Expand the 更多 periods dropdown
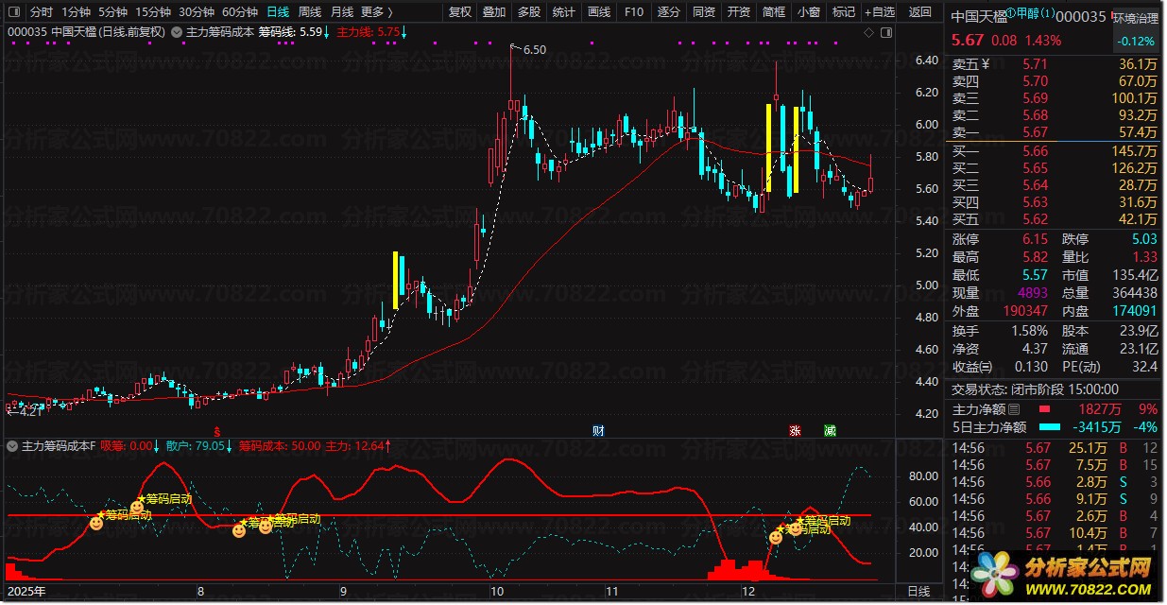 tap(378, 12)
